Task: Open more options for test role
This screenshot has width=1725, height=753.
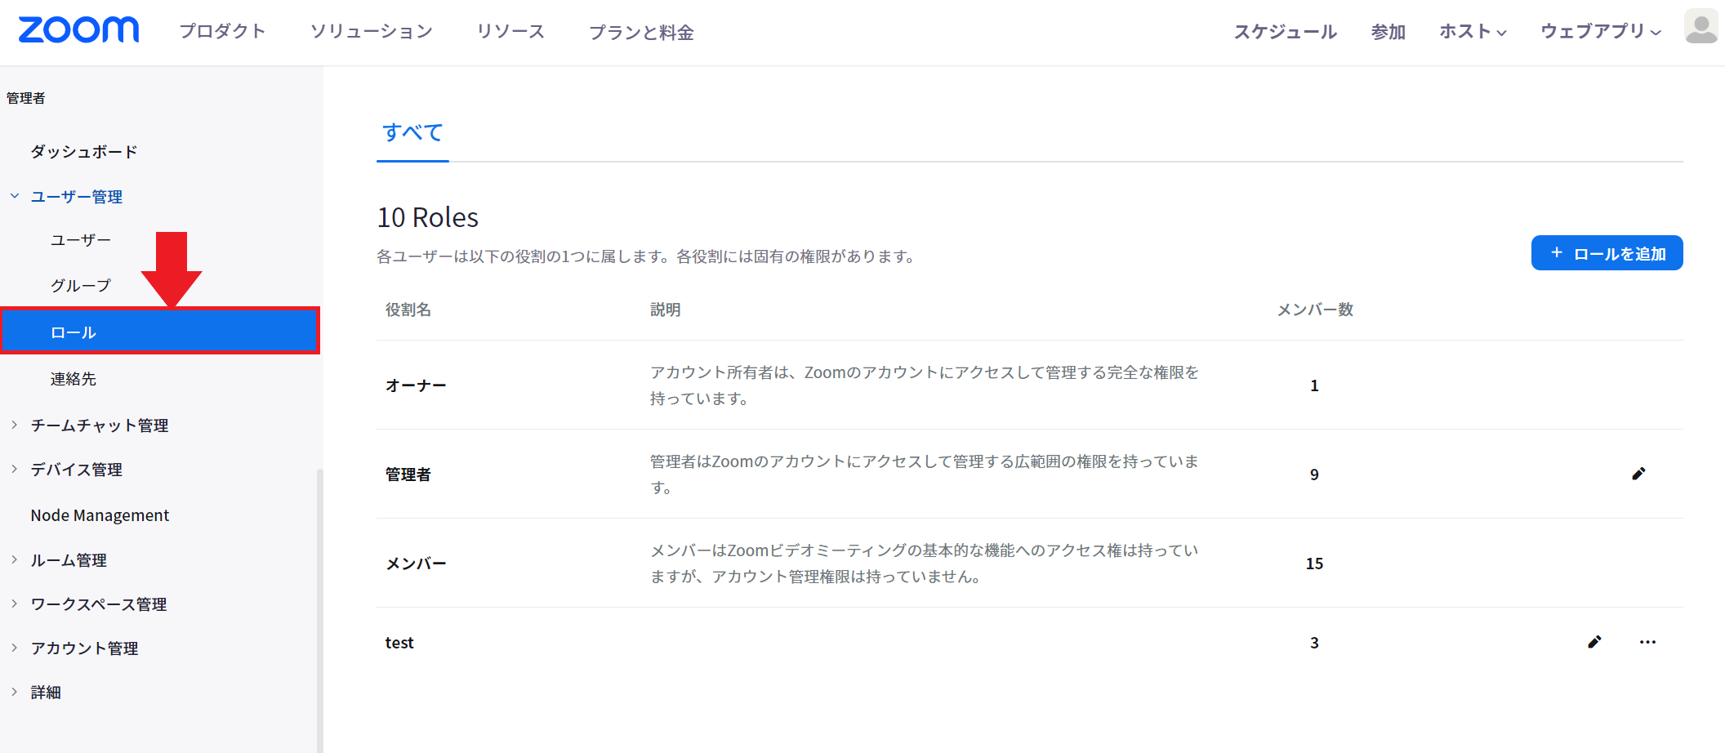Action: click(1647, 642)
